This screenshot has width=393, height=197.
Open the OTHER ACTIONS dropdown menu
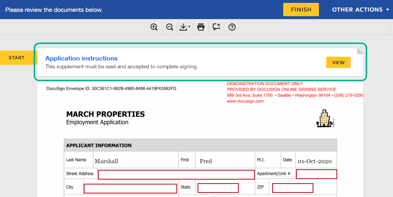click(x=360, y=10)
